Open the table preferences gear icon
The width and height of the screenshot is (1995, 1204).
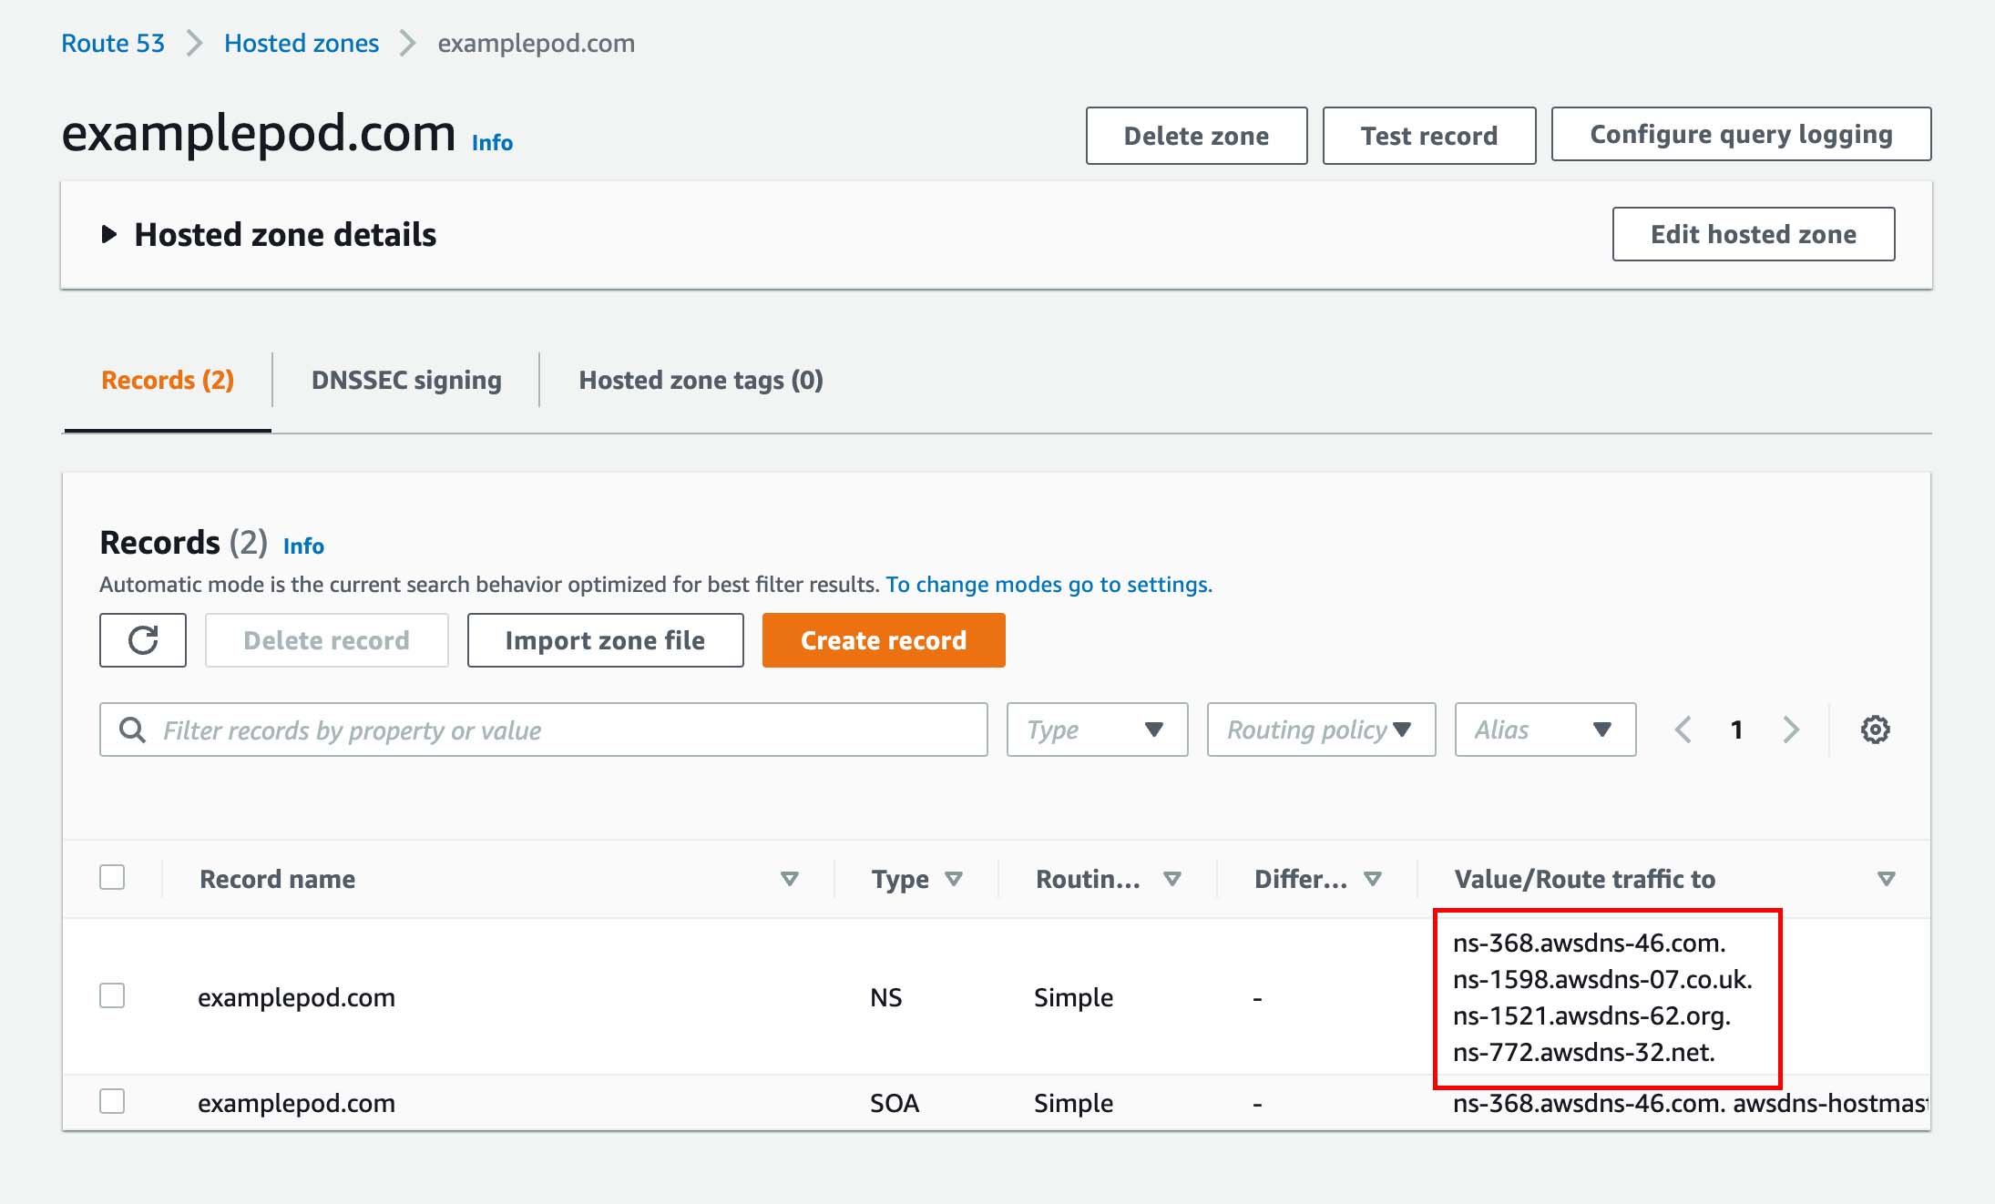pos(1875,730)
